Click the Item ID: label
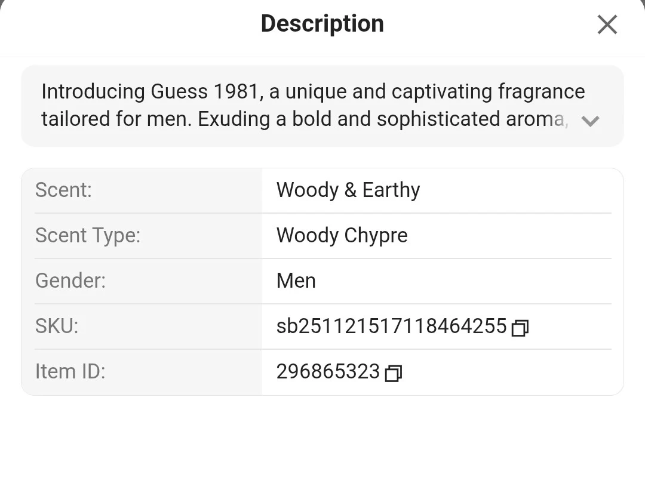 (x=70, y=371)
